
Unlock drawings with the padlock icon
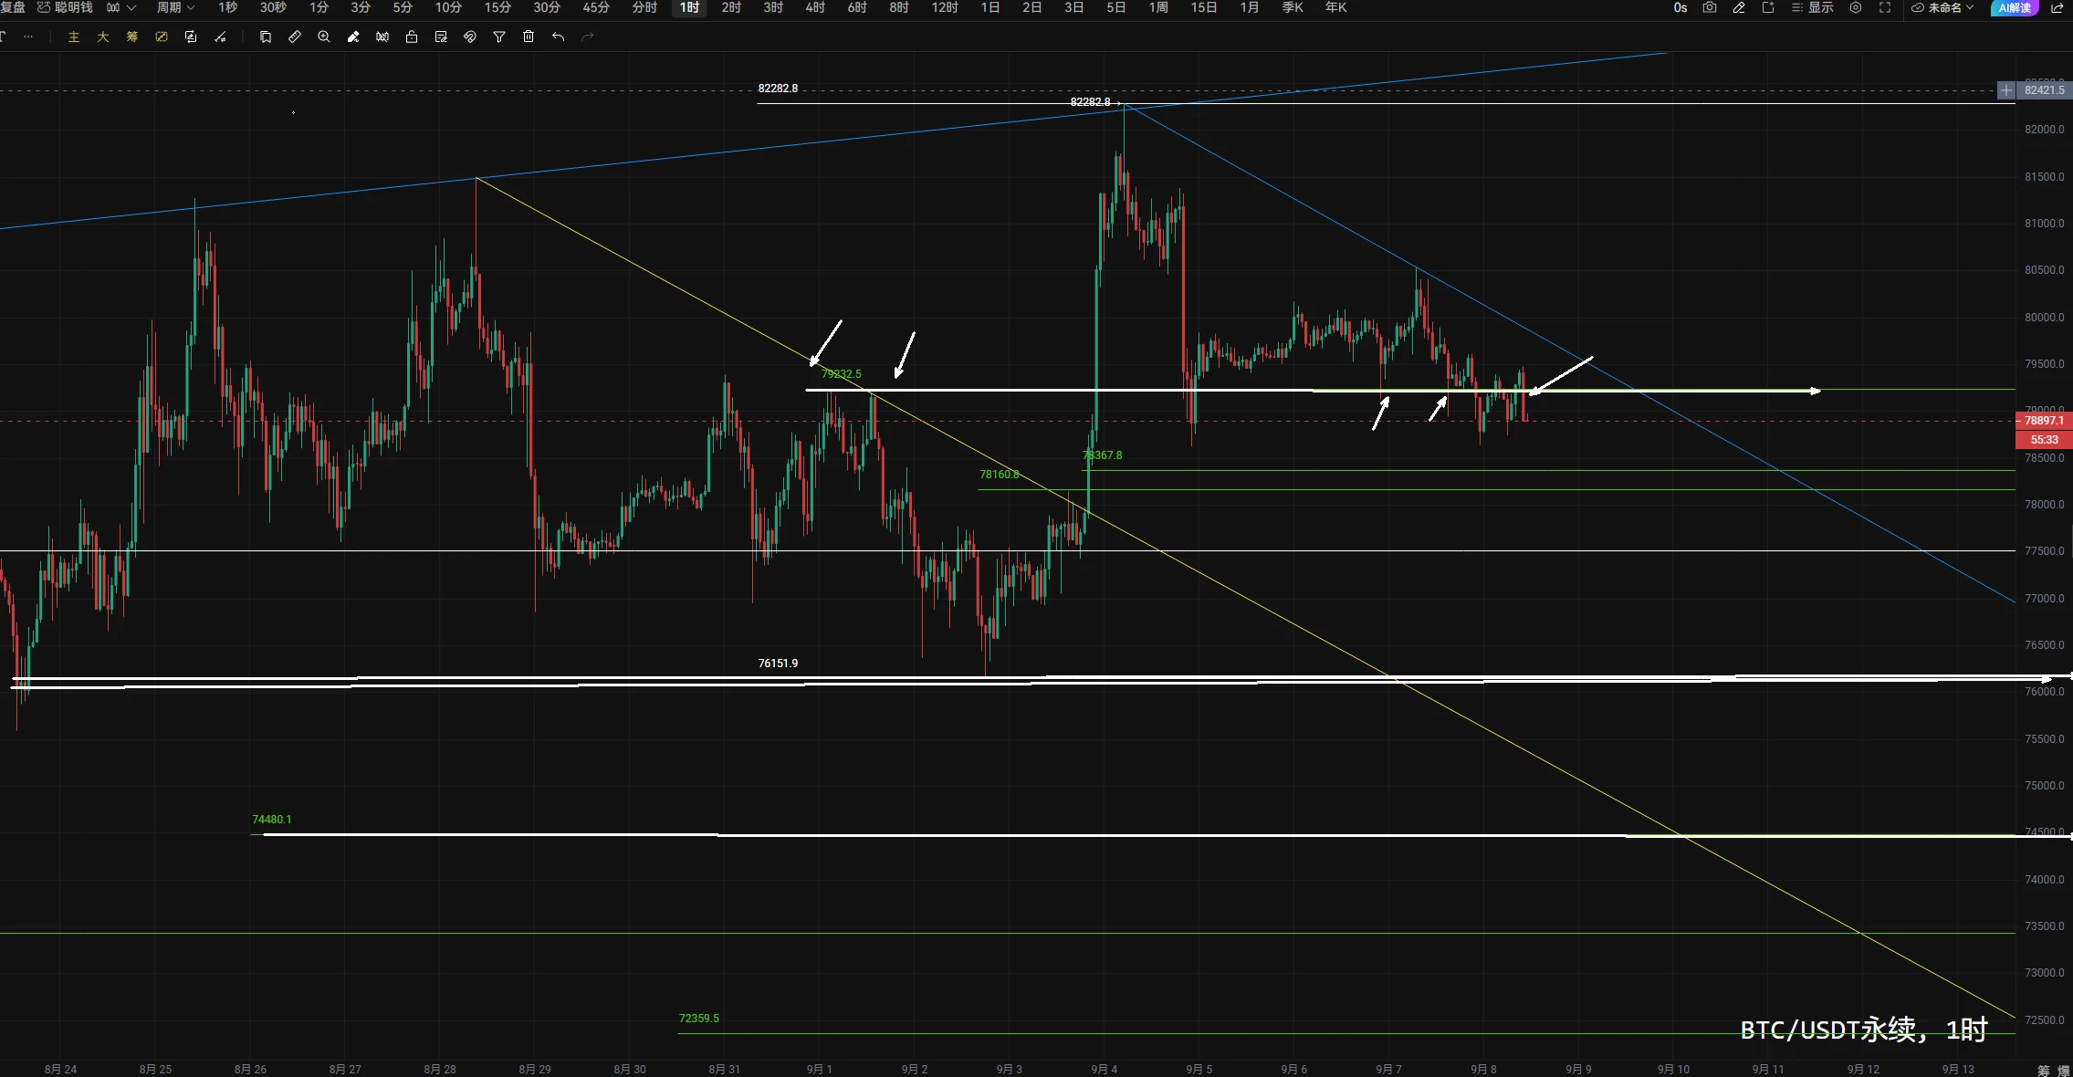tap(412, 37)
